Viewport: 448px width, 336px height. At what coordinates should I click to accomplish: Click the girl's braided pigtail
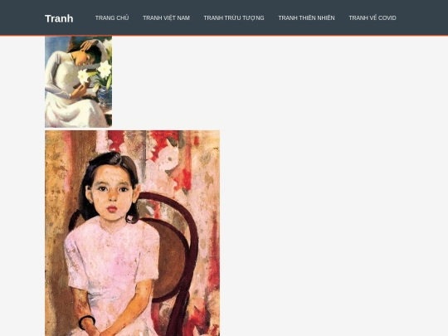point(75,220)
